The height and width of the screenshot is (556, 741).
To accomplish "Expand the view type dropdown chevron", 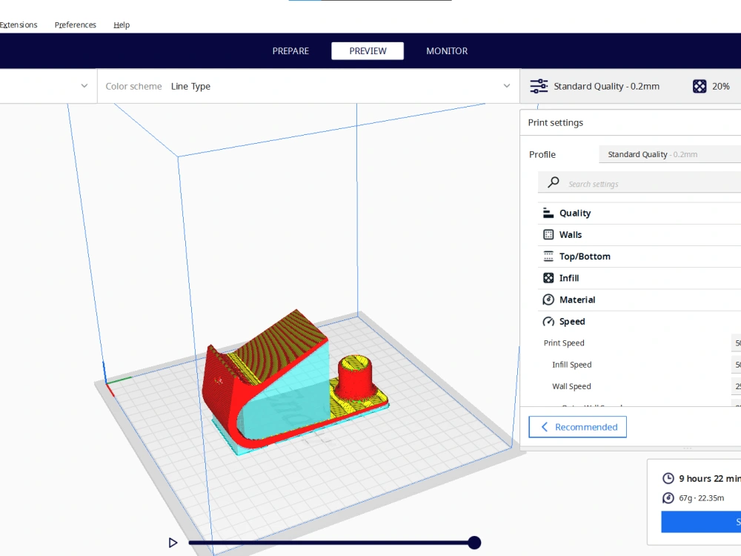I will pos(84,86).
